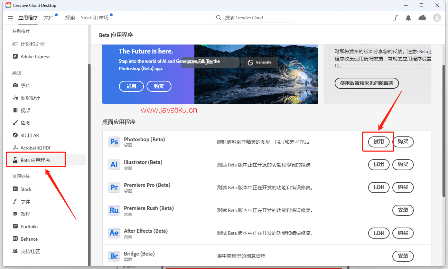Click the Premiere Pro (Beta) Pr icon
This screenshot has height=269, width=448.
coord(114,188)
